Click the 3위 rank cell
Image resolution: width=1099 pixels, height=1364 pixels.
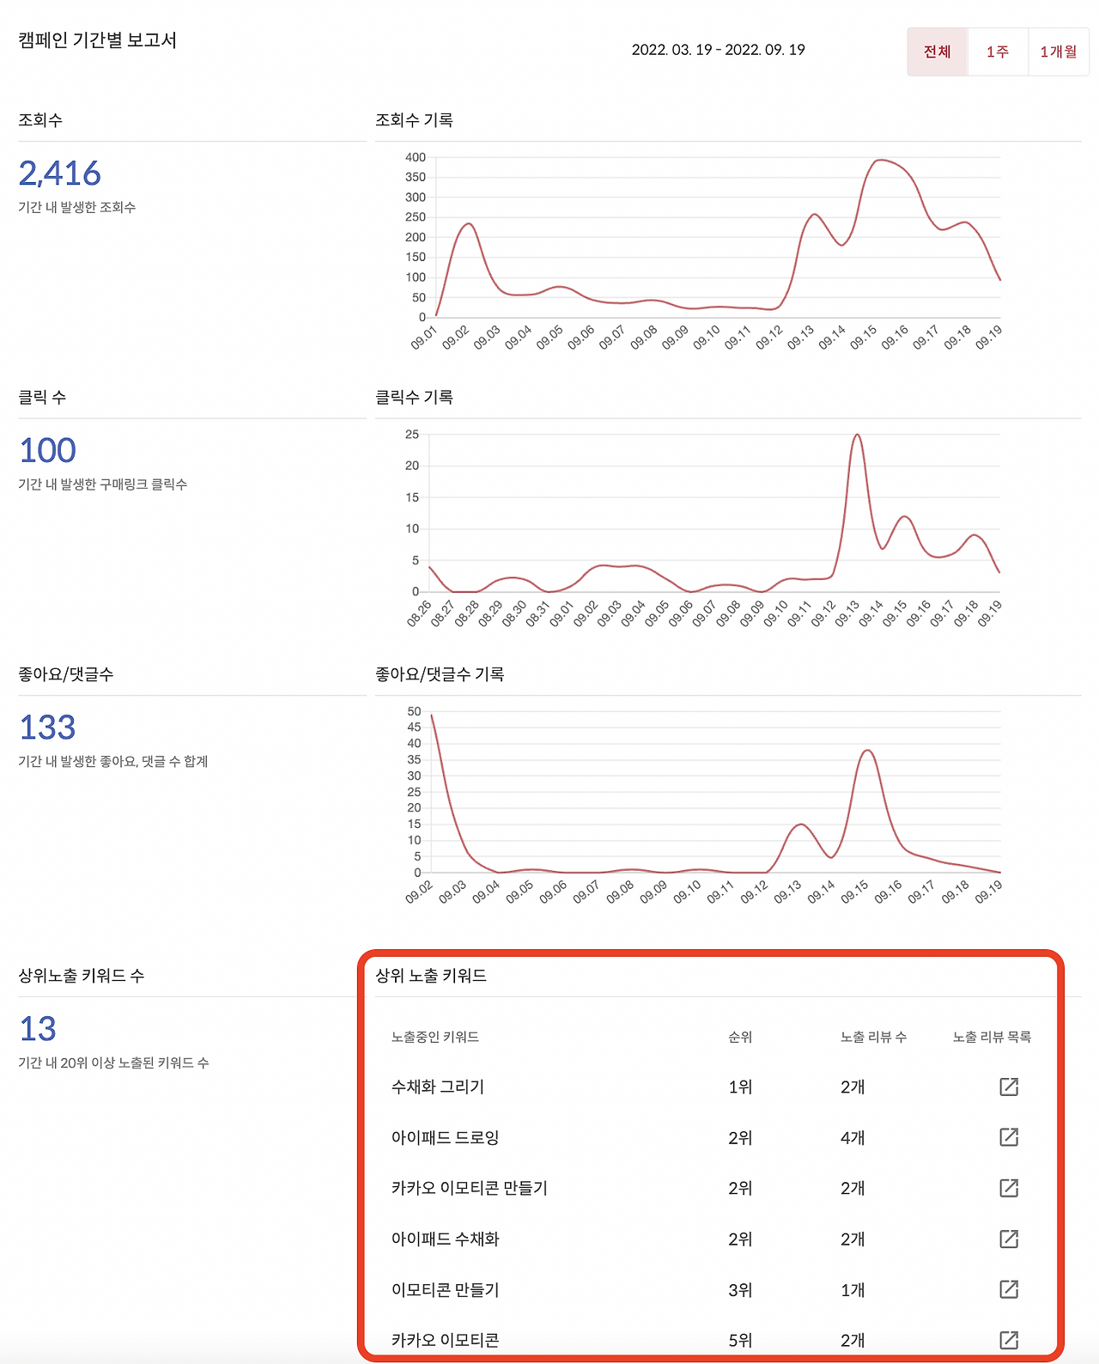click(x=740, y=1289)
